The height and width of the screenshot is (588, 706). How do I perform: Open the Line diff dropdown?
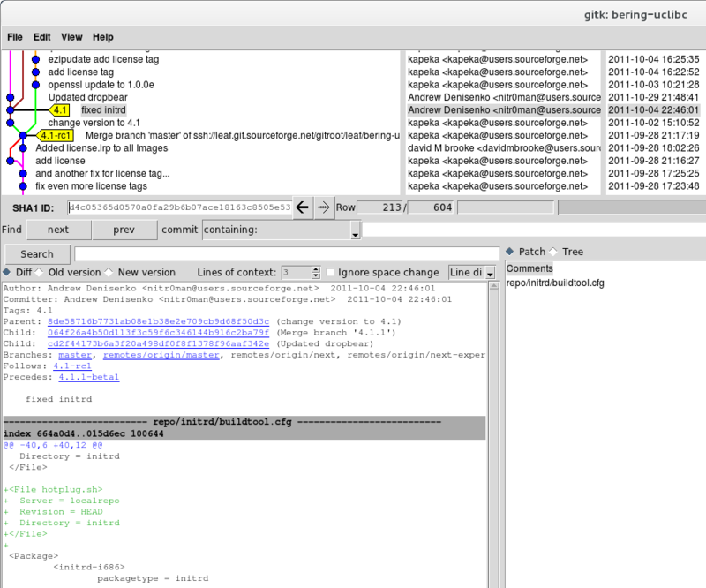492,273
